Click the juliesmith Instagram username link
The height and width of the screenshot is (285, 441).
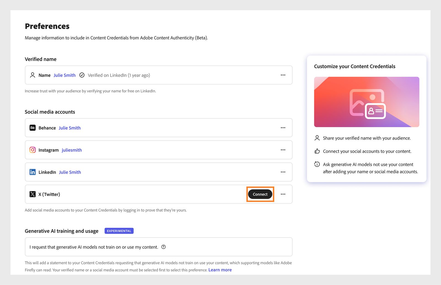[x=72, y=150]
